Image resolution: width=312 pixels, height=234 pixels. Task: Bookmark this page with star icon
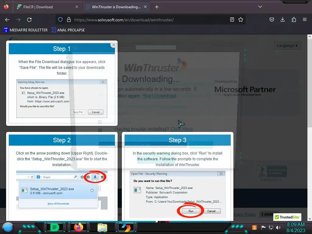tap(241, 19)
